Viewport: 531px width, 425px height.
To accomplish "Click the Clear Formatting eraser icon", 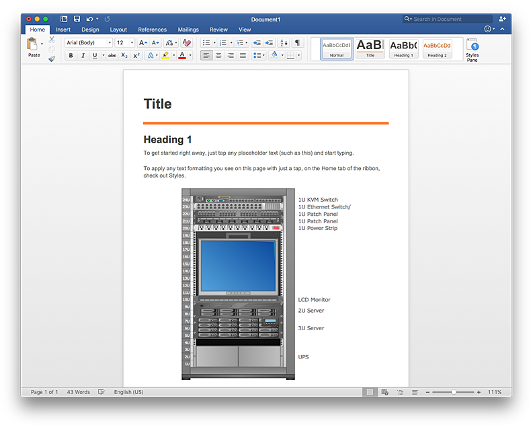I will (x=187, y=42).
